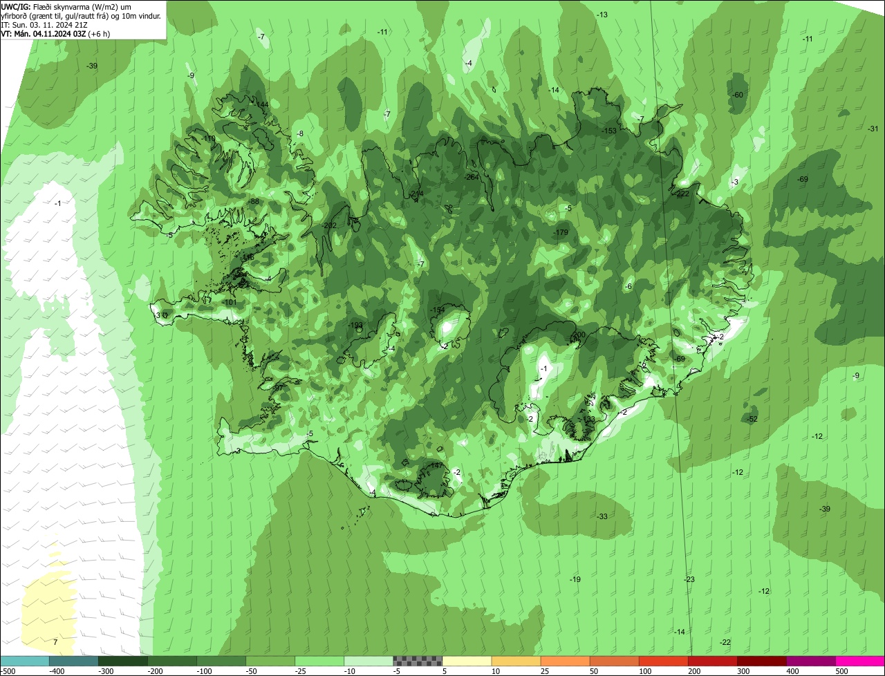The width and height of the screenshot is (885, 676).
Task: Select the light orange 10 to 25 swatch
Action: point(516,661)
